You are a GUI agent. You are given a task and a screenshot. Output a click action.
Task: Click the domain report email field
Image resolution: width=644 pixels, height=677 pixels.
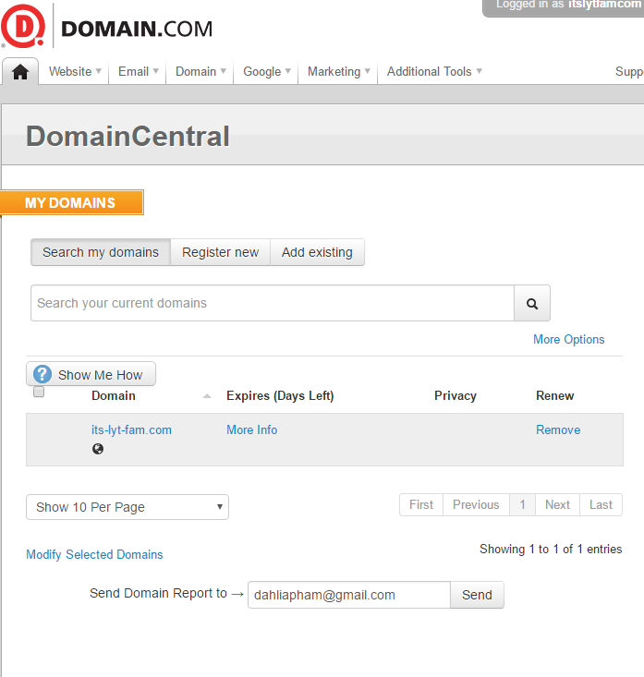point(349,595)
